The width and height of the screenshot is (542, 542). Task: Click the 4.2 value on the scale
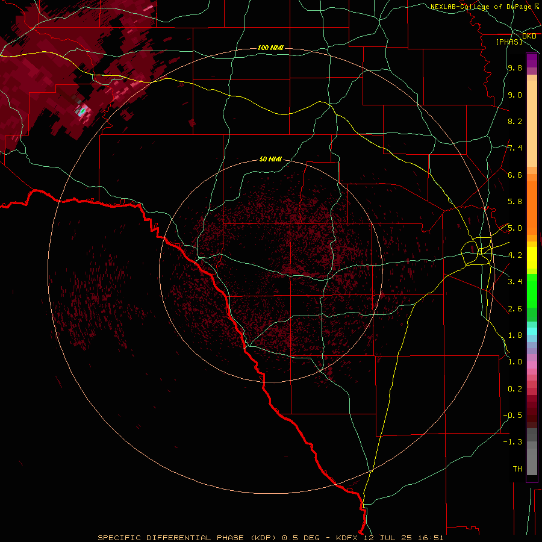point(515,255)
